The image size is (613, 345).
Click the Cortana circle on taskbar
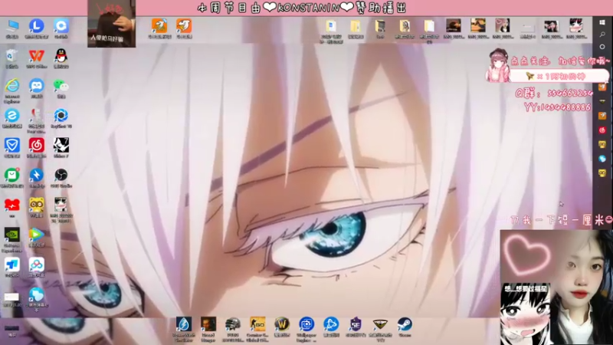pyautogui.click(x=602, y=47)
